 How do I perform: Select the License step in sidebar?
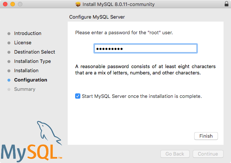[23, 43]
